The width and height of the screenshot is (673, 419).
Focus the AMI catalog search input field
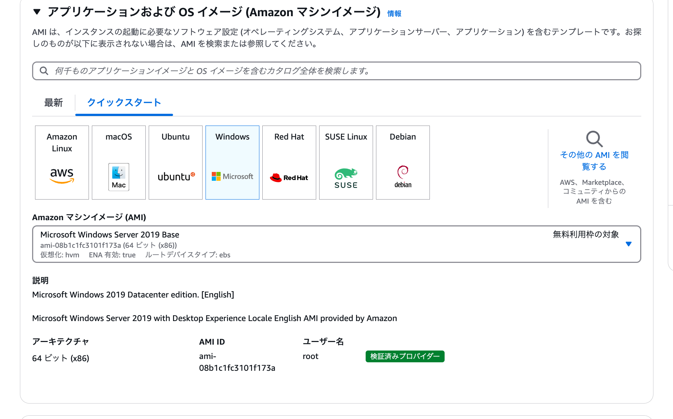(x=336, y=71)
